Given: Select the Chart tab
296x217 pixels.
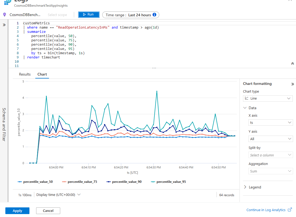Looking at the screenshot, I should click(x=42, y=74).
